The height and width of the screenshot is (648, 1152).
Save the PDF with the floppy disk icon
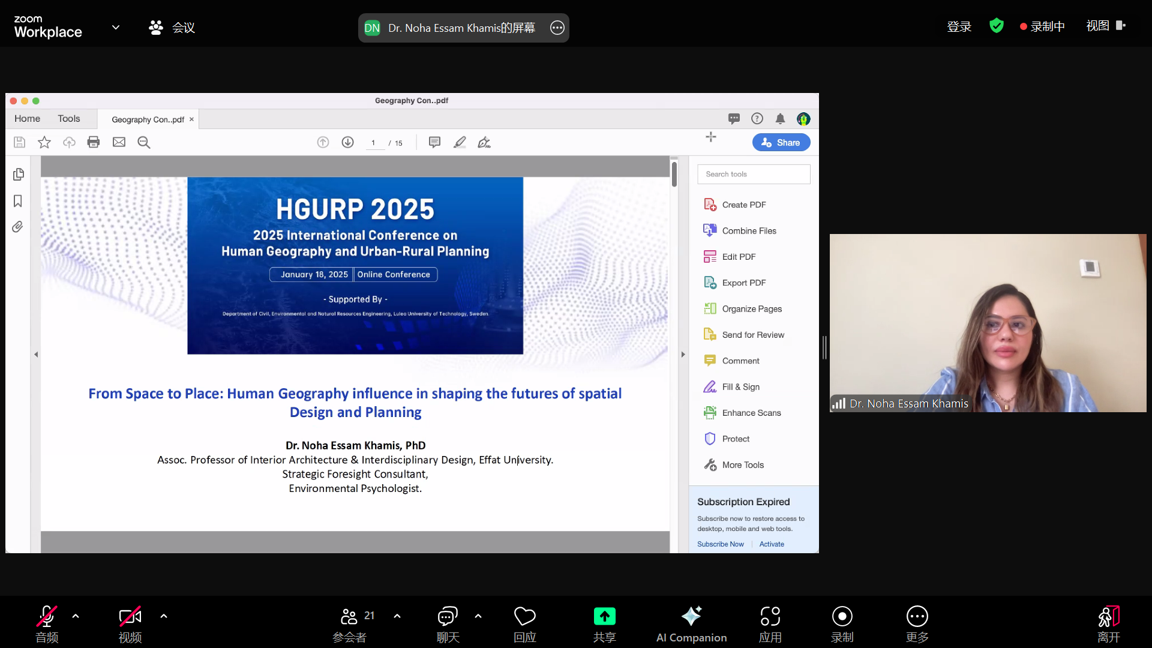[19, 142]
